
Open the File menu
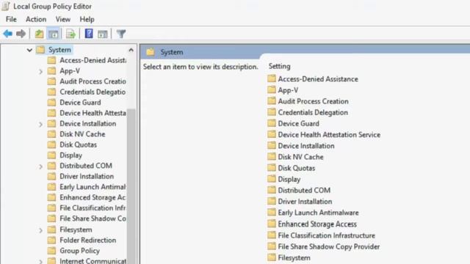11,19
